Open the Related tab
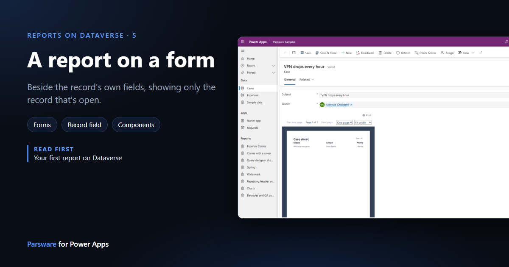Image resolution: width=509 pixels, height=267 pixels. (x=305, y=79)
